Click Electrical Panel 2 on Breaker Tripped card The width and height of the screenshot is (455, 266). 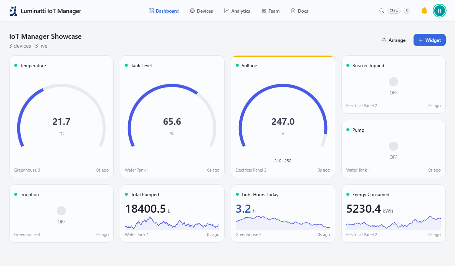pyautogui.click(x=362, y=106)
